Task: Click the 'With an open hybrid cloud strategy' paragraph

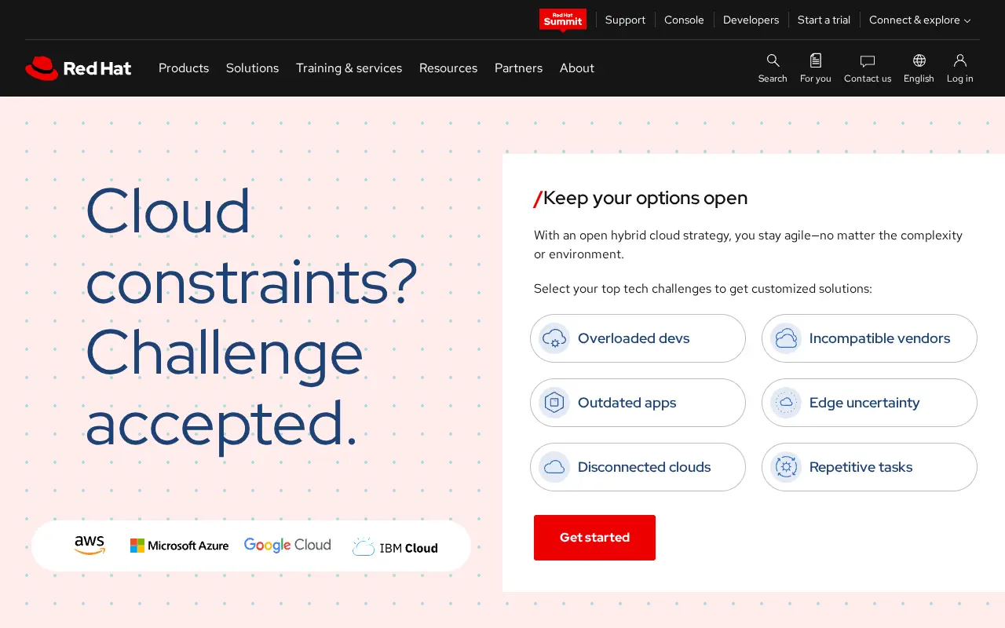Action: click(748, 245)
